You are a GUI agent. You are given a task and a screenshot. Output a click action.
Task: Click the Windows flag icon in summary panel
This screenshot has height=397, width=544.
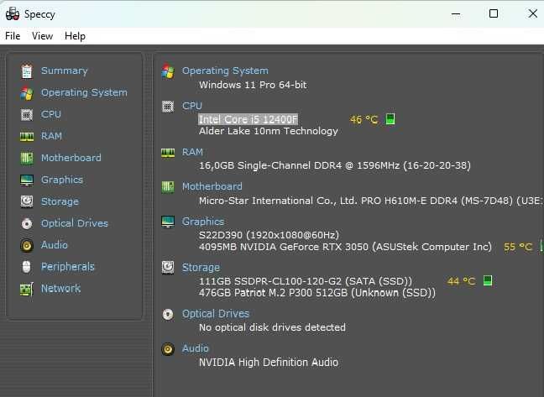pos(168,71)
